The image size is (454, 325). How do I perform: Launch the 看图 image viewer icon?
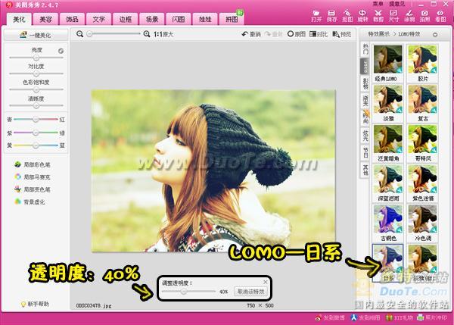pyautogui.click(x=440, y=16)
